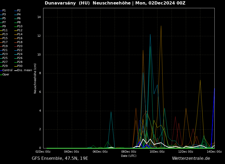Screen dimensions: 225x164
Task: Click the 08Dec 00z date tick label
Action: (x=129, y=152)
